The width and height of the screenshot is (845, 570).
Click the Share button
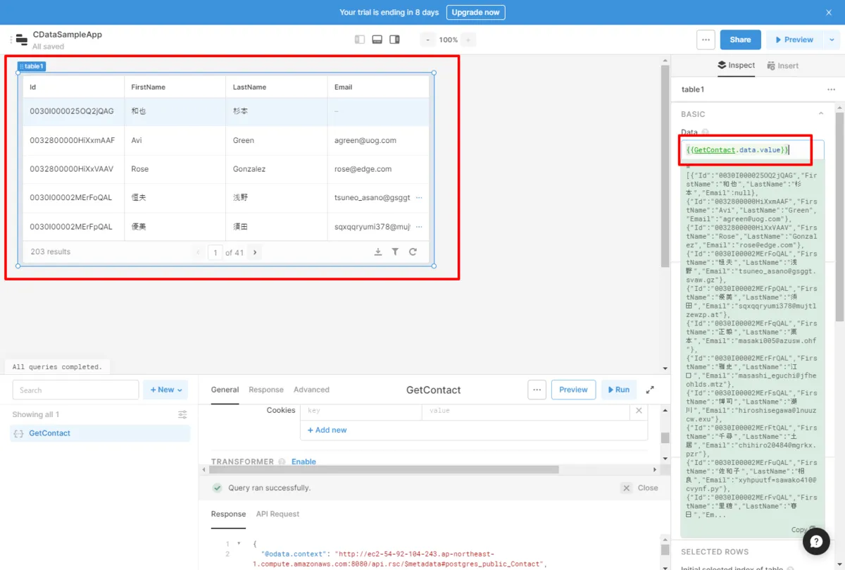pyautogui.click(x=740, y=39)
